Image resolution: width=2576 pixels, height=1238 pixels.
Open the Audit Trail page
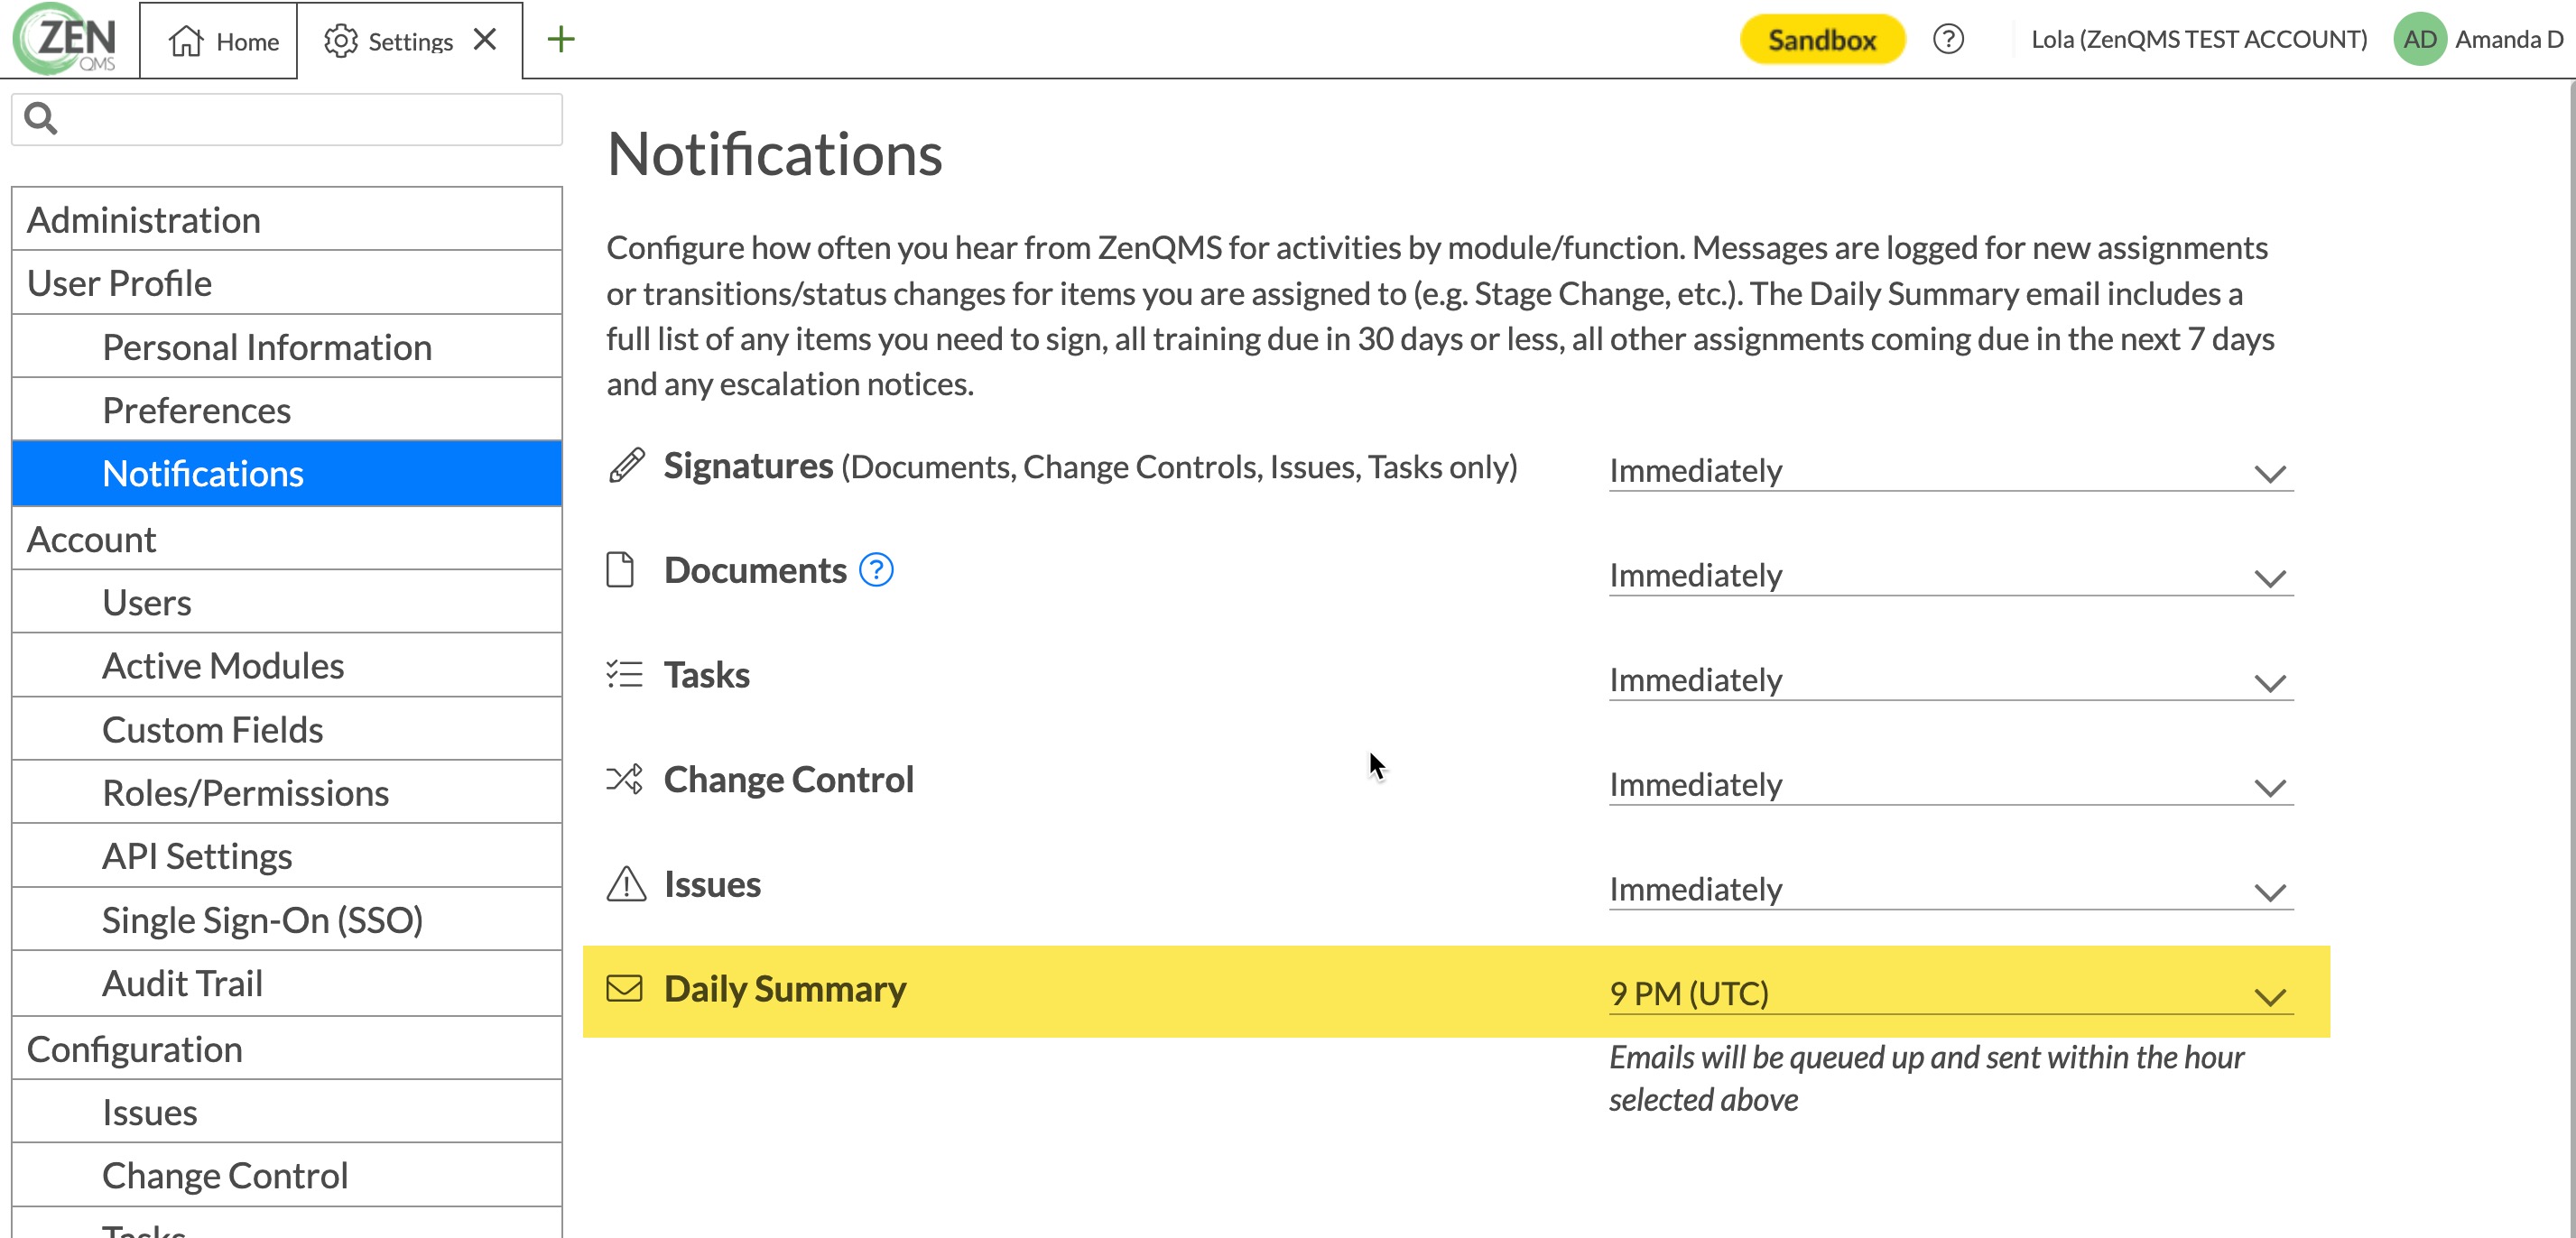coord(182,983)
